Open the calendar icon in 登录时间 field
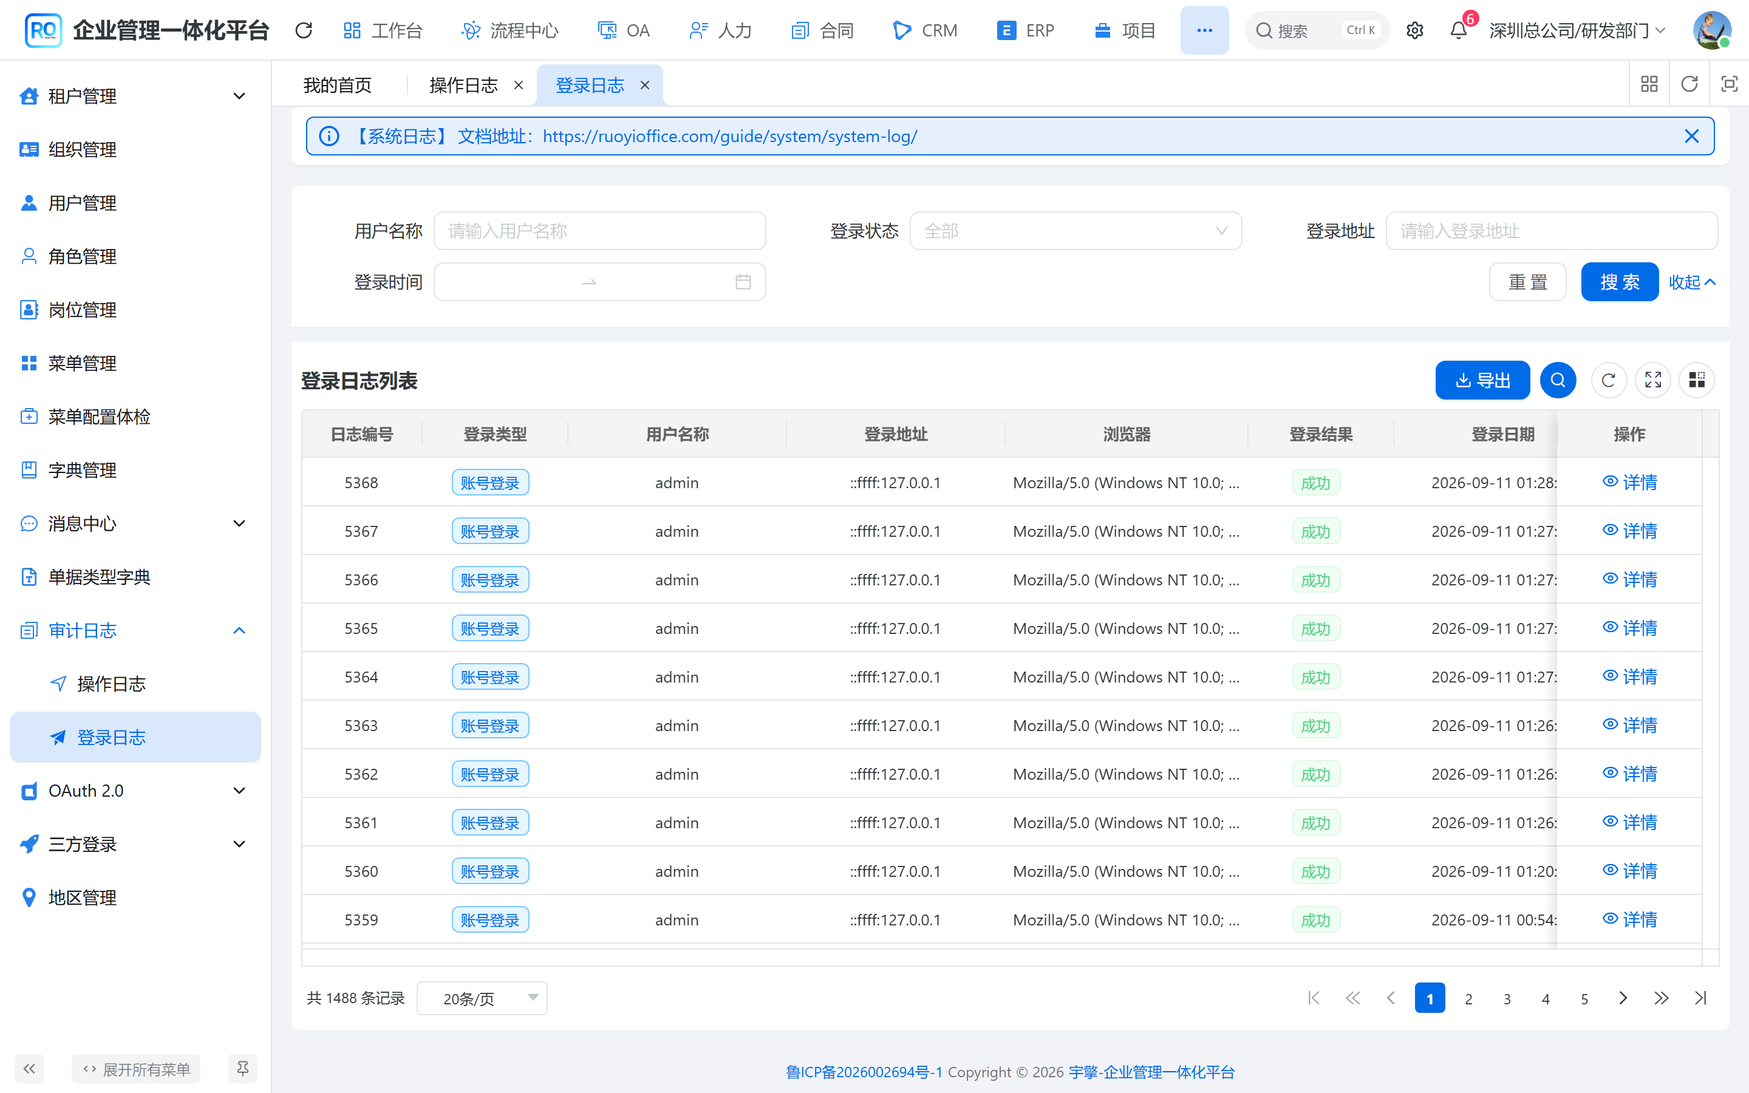Screen dimensions: 1749x1093 pyautogui.click(x=743, y=282)
